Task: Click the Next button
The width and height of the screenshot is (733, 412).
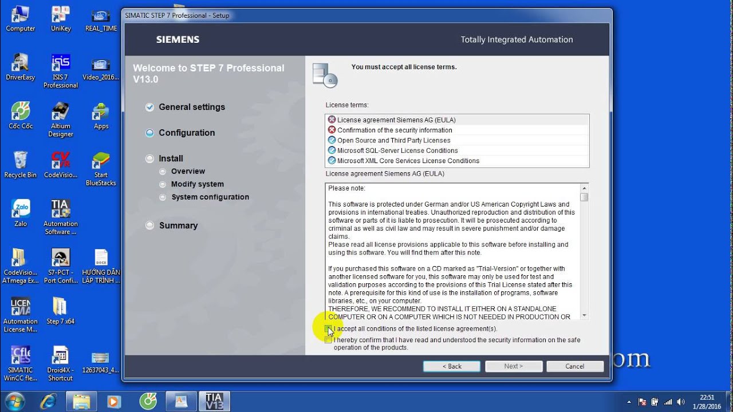Action: pos(514,366)
